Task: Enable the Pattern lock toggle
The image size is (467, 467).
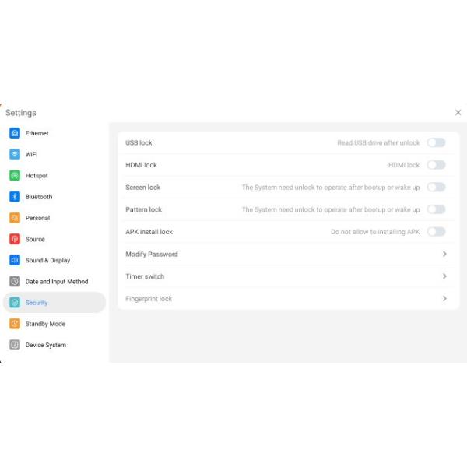Action: click(436, 209)
